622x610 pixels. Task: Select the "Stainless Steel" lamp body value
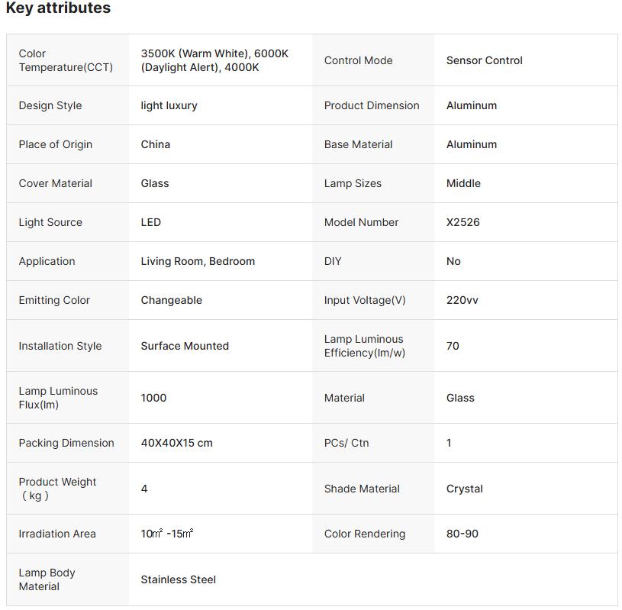[178, 579]
